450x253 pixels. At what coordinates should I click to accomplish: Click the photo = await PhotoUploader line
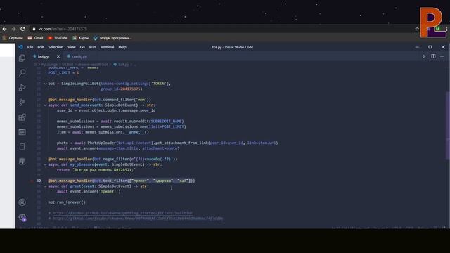coord(167,143)
